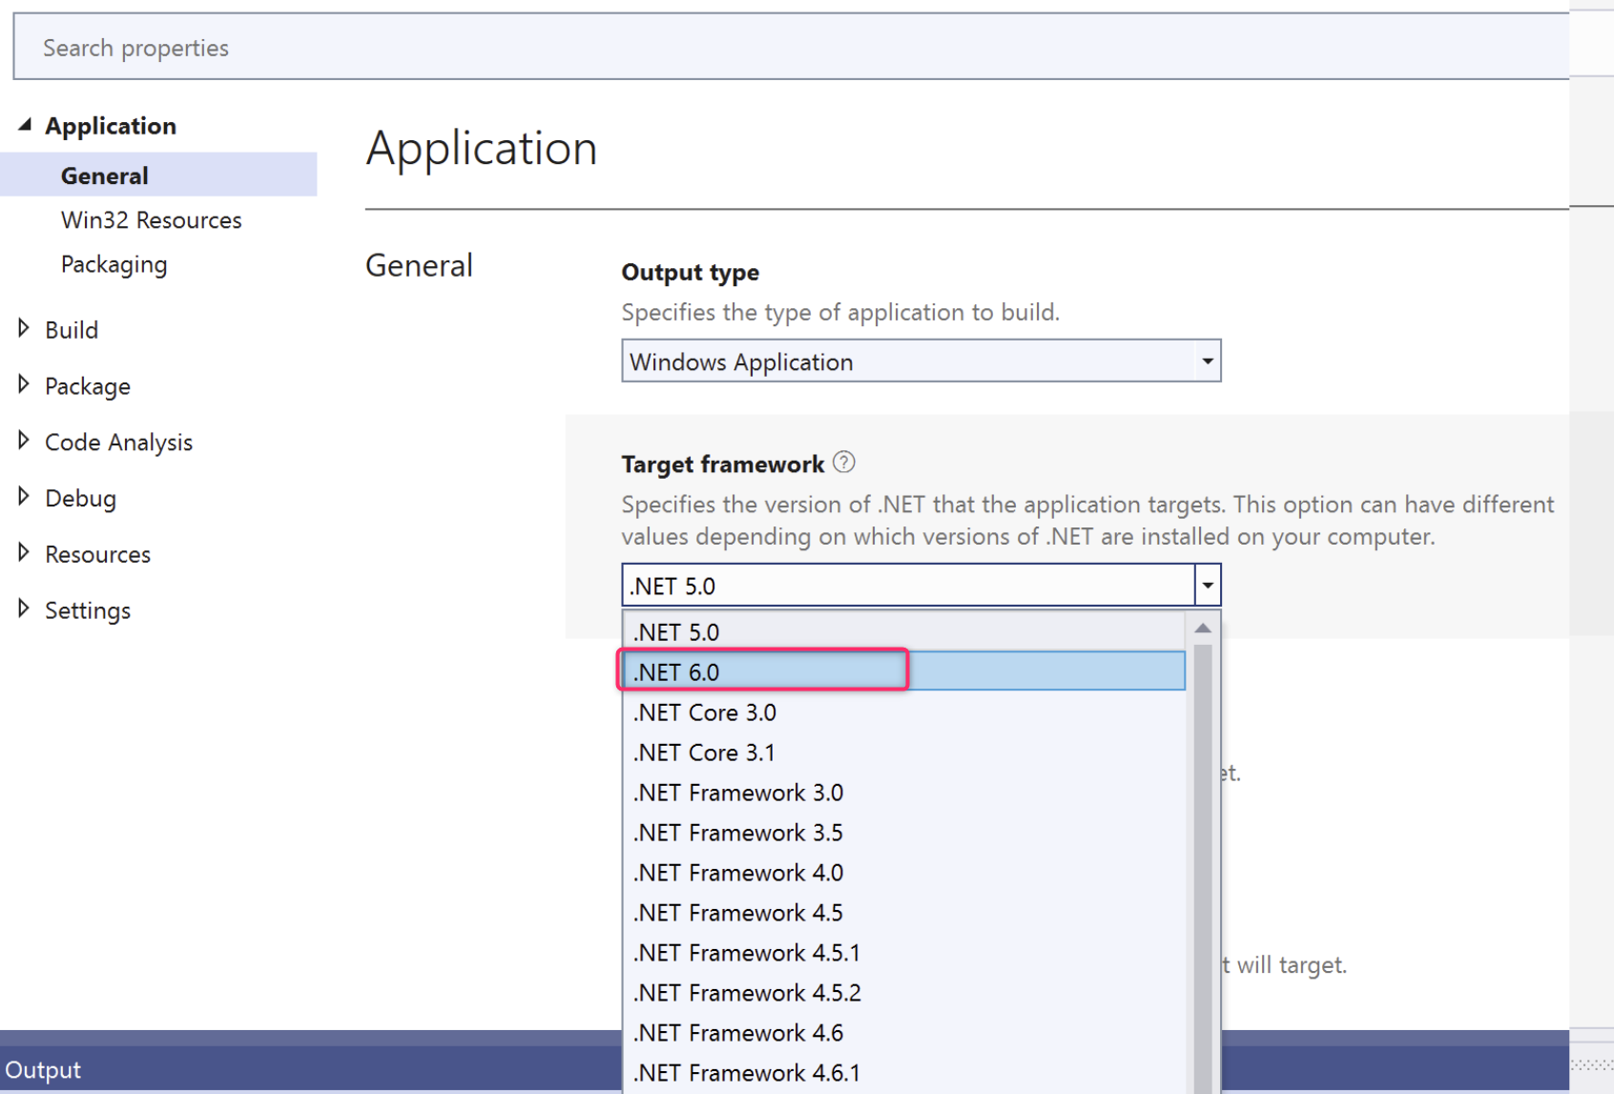1614x1094 pixels.
Task: Open the Packaging settings page
Action: click(114, 264)
